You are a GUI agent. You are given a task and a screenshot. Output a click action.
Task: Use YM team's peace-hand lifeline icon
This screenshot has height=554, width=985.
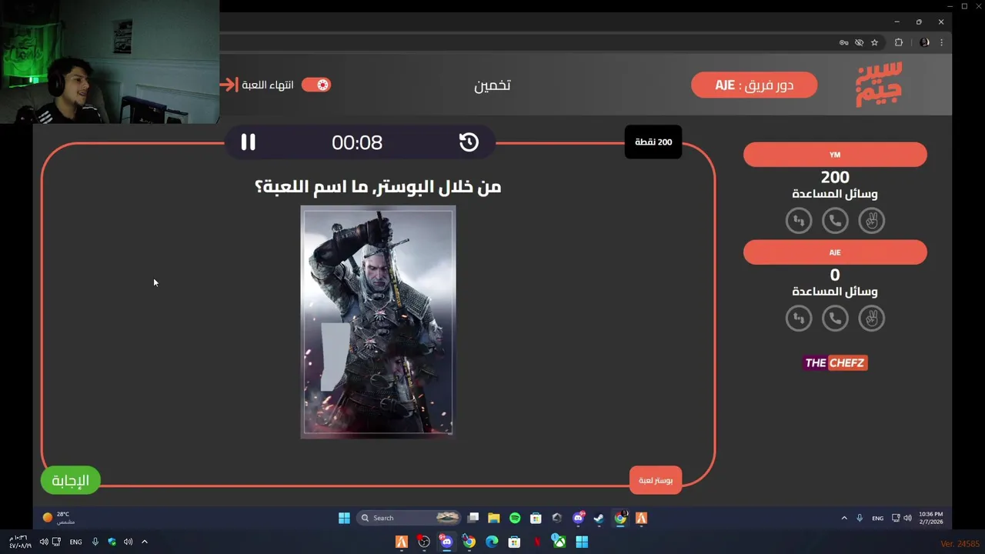coord(871,221)
